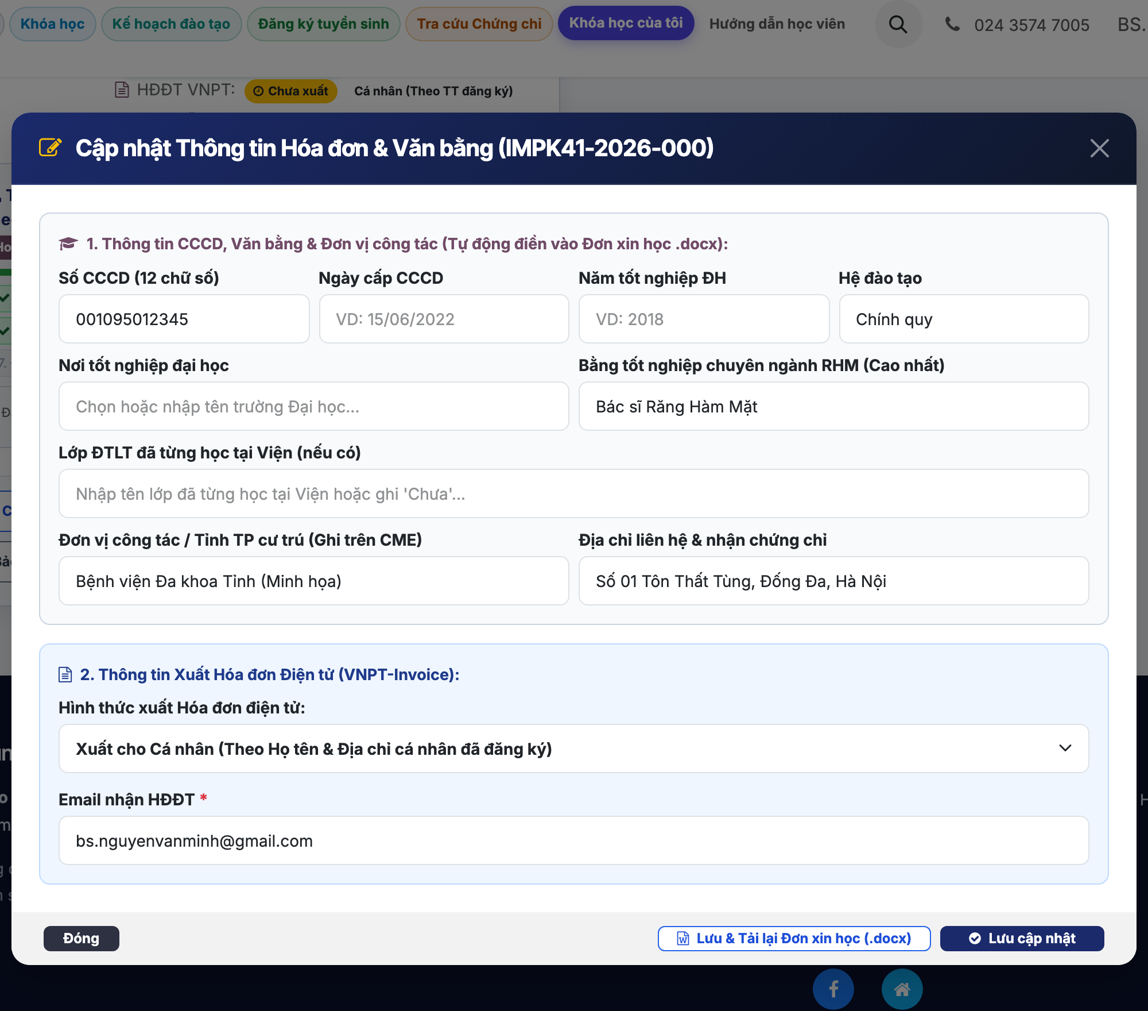Click the Địa chỉ liên hệ field
Viewport: 1148px width, 1011px height.
point(834,581)
